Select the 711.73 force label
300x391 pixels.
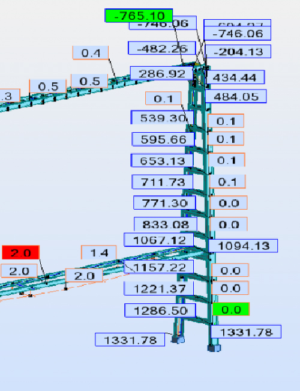click(x=163, y=182)
